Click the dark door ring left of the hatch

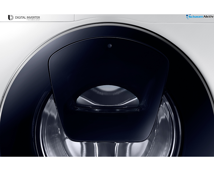pos(27,96)
